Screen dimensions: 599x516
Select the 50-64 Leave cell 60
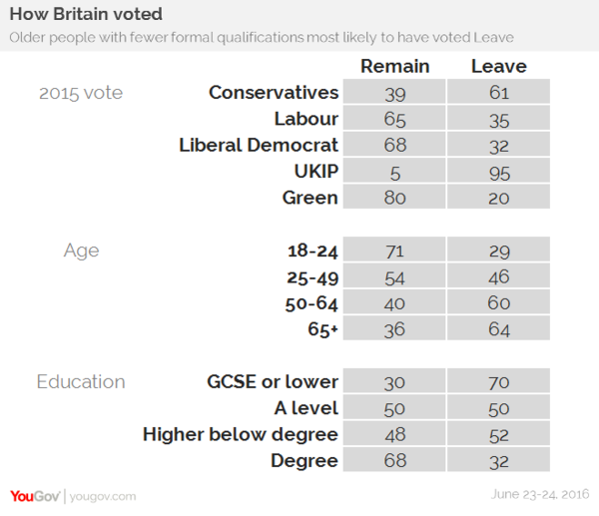tap(498, 302)
